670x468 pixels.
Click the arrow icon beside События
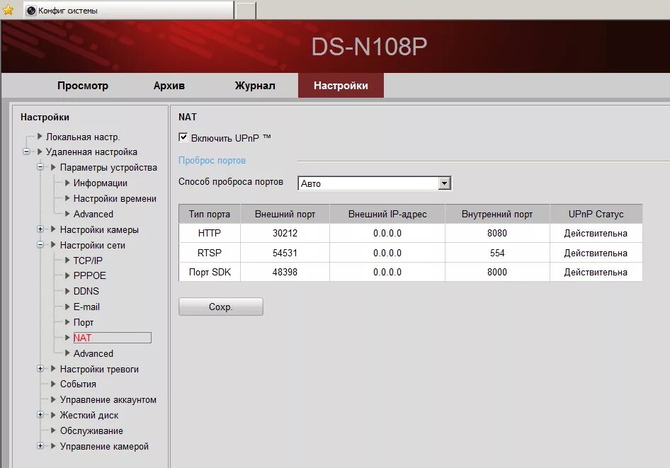(53, 384)
